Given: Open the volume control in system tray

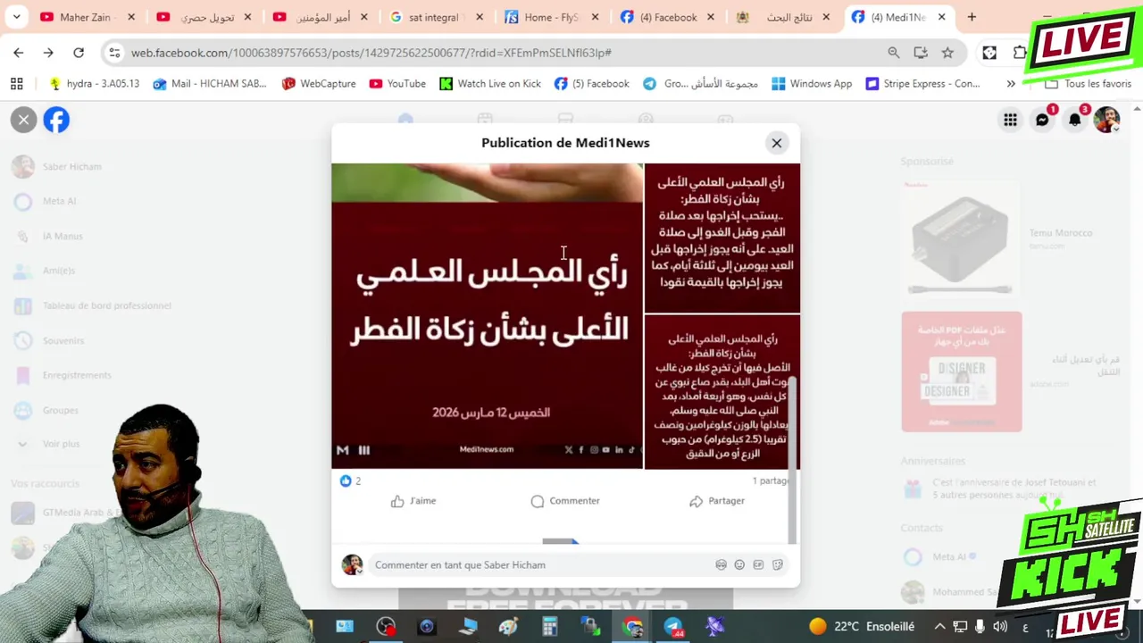Looking at the screenshot, I should pyautogui.click(x=1000, y=627).
